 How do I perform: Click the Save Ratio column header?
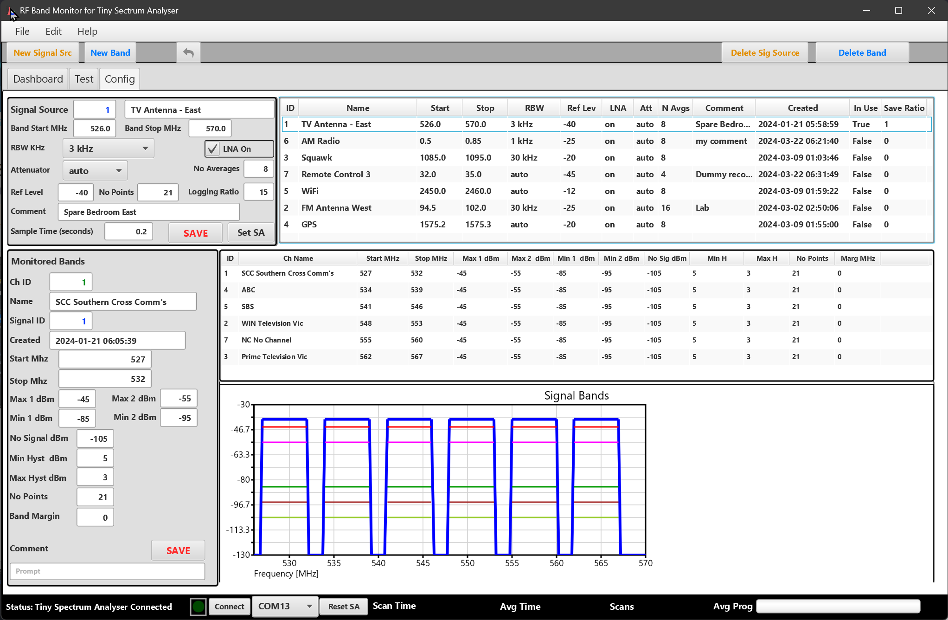[903, 108]
